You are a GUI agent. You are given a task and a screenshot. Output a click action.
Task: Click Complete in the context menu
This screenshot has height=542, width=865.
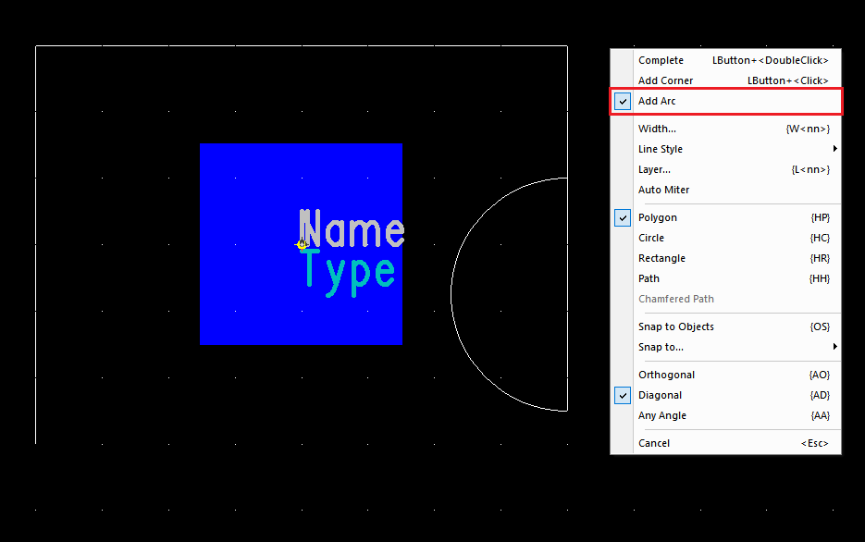pyautogui.click(x=661, y=60)
